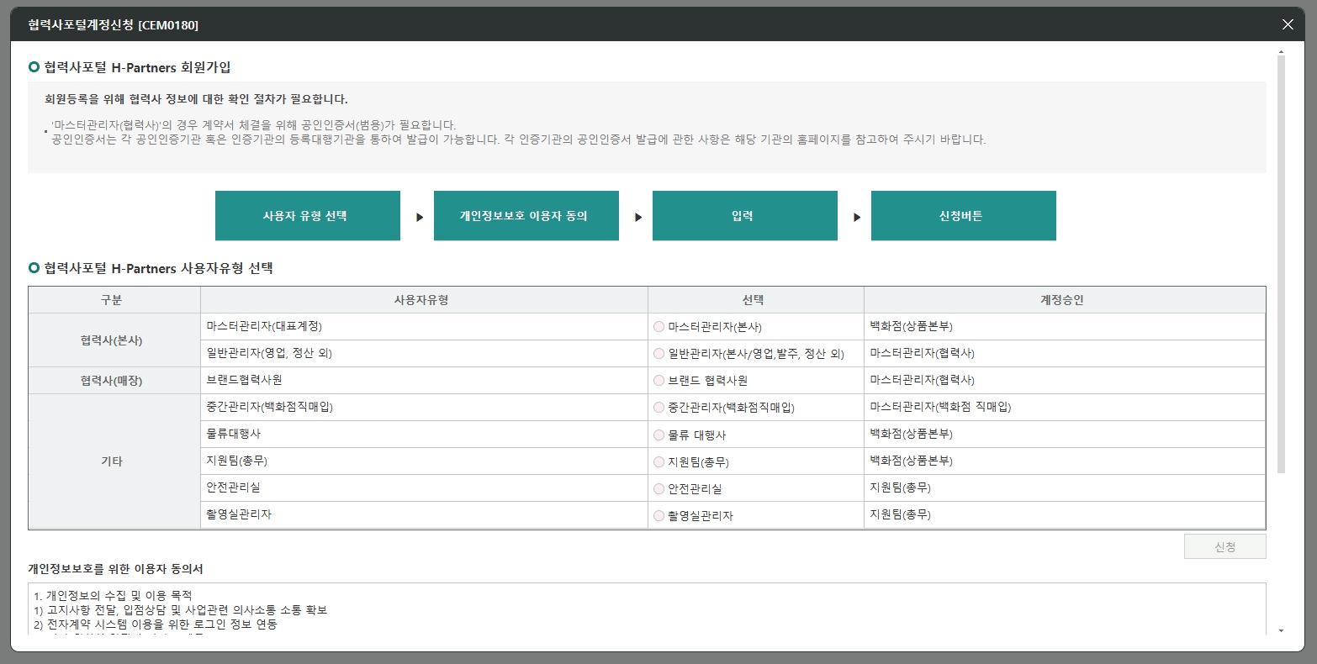Select the 안전관리실 radio button
1317x664 pixels.
point(659,488)
